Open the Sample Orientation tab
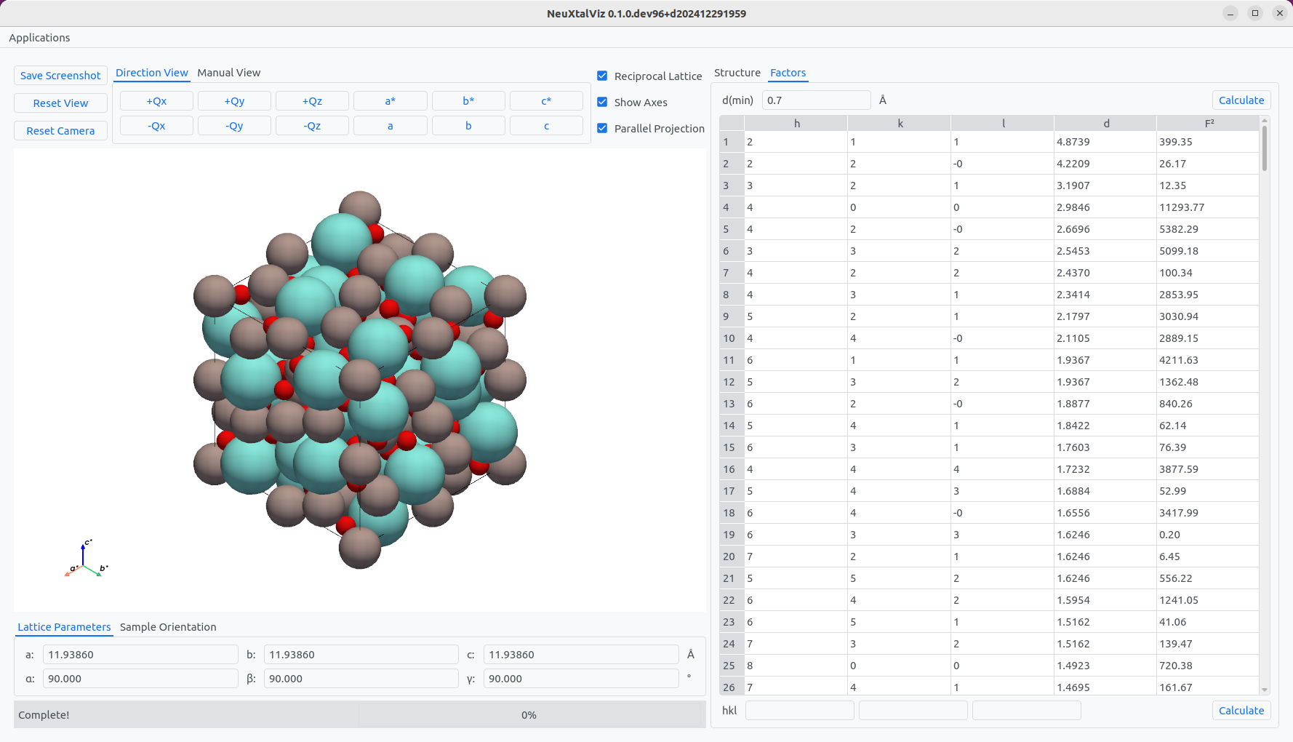Viewport: 1293px width, 742px height. pyautogui.click(x=168, y=627)
